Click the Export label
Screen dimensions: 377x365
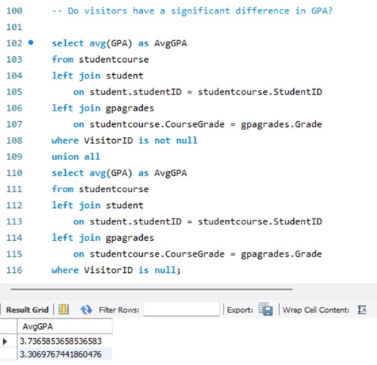click(240, 310)
